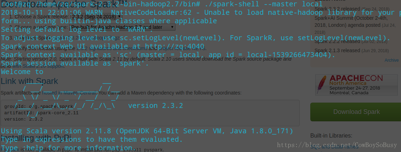
Task: Click the September 24-27, 2018 ApacheCon date text
Action: (x=355, y=88)
